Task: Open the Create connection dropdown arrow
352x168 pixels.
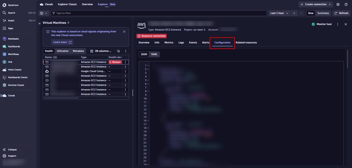Action: (x=329, y=5)
